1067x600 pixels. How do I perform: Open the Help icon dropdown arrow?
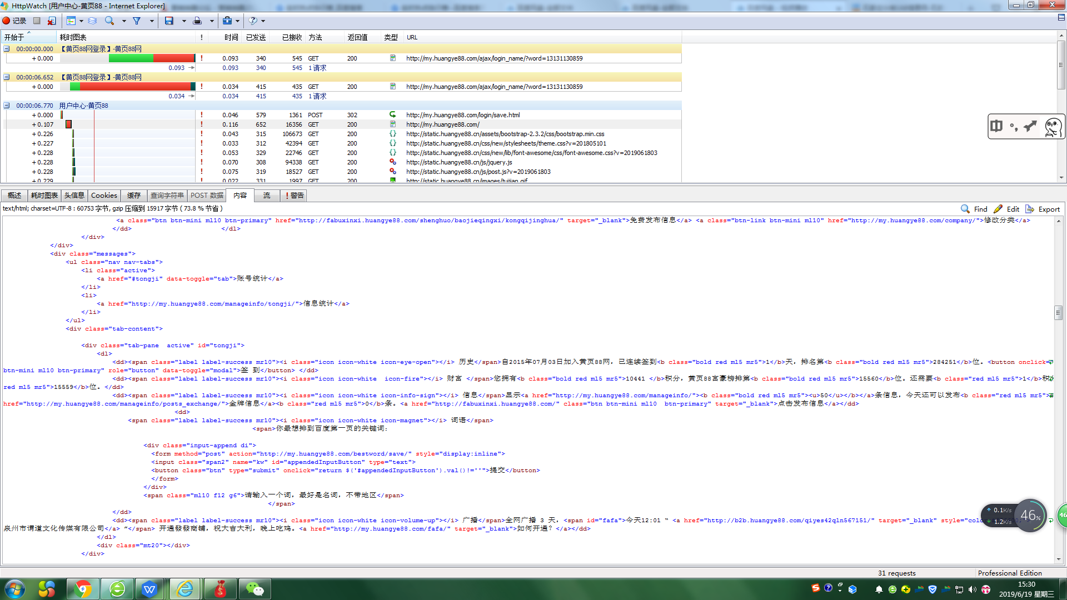click(263, 21)
